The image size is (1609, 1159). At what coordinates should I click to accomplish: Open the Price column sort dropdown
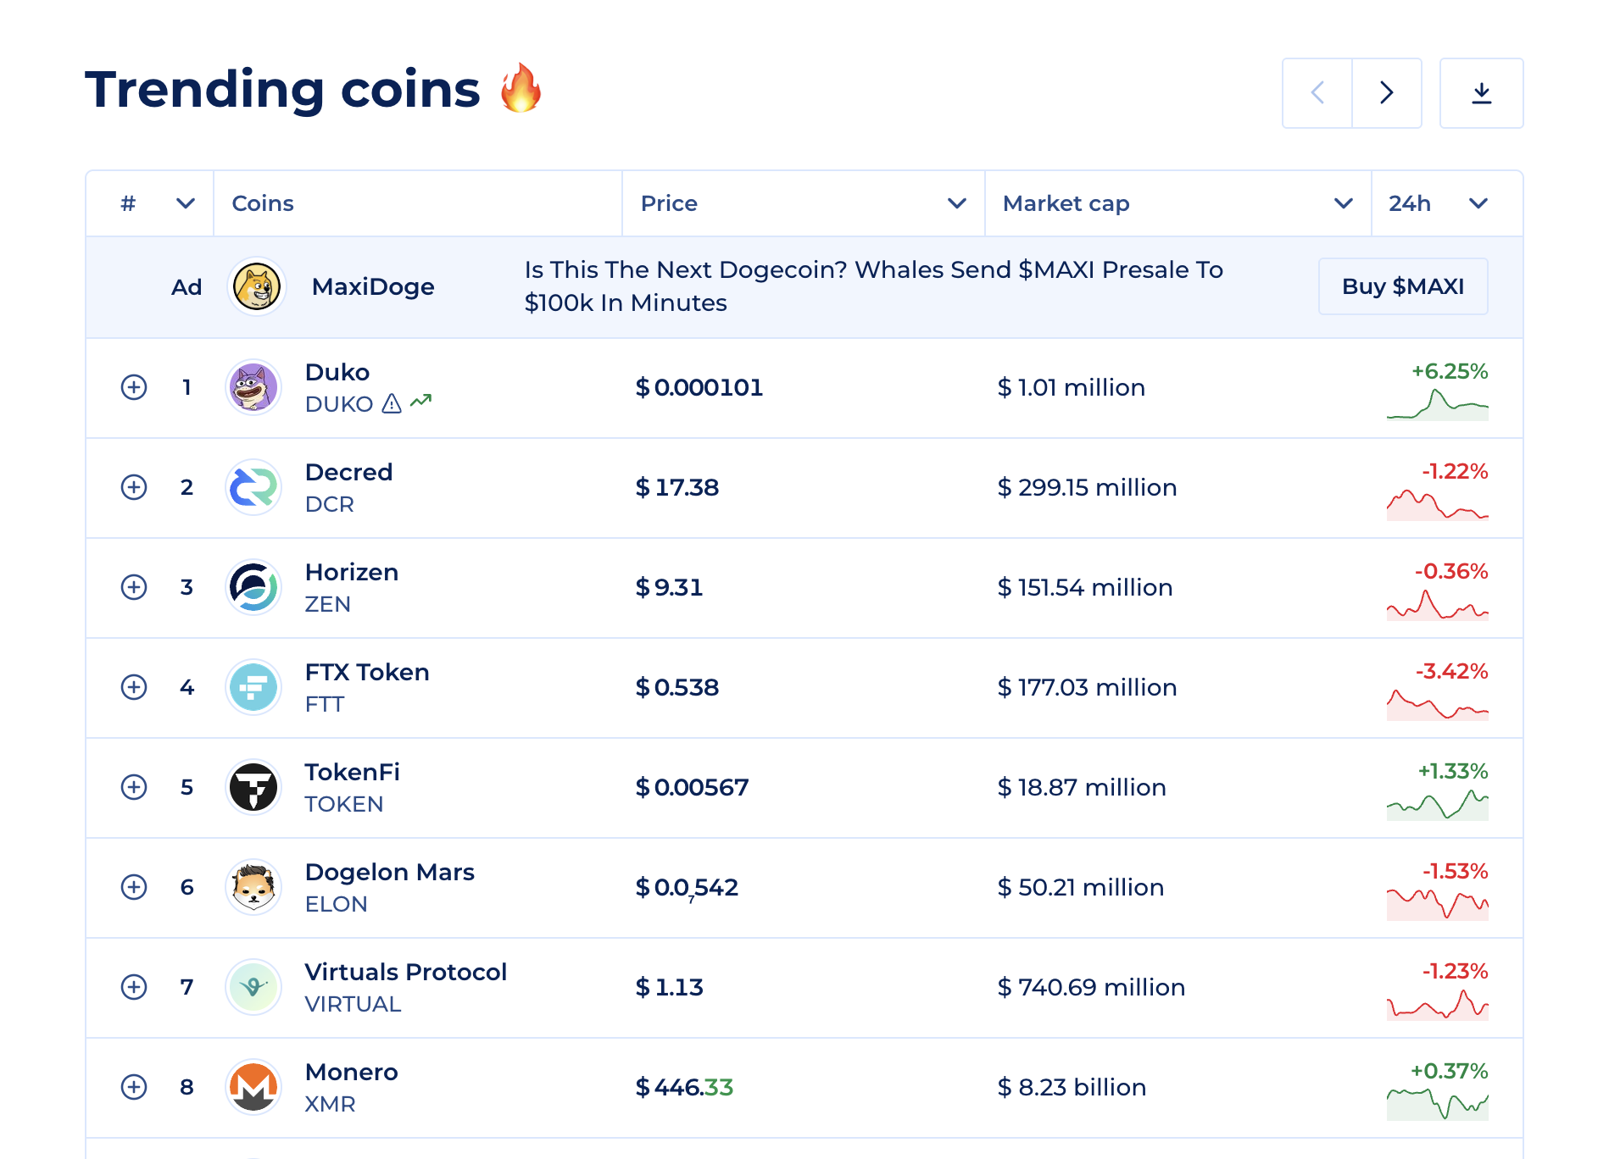click(x=957, y=203)
